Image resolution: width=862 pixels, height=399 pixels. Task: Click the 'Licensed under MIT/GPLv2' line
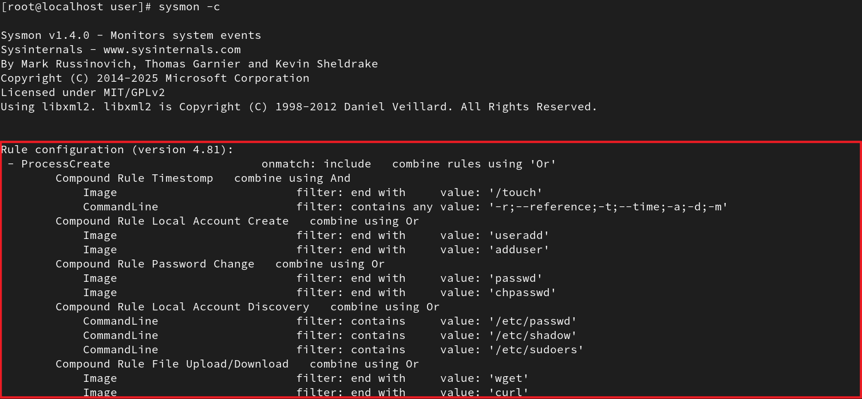click(x=83, y=93)
